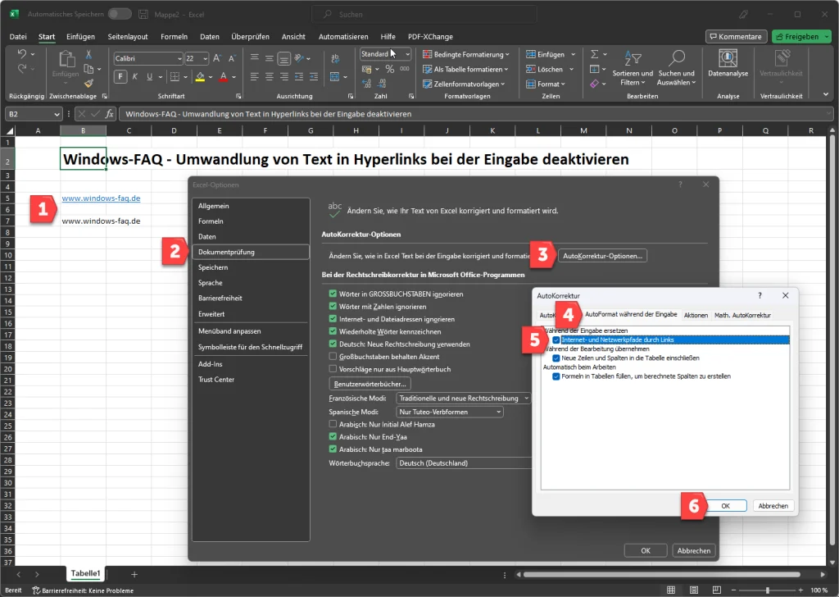Open Französische Modi dropdown
839x597 pixels.
[463, 399]
